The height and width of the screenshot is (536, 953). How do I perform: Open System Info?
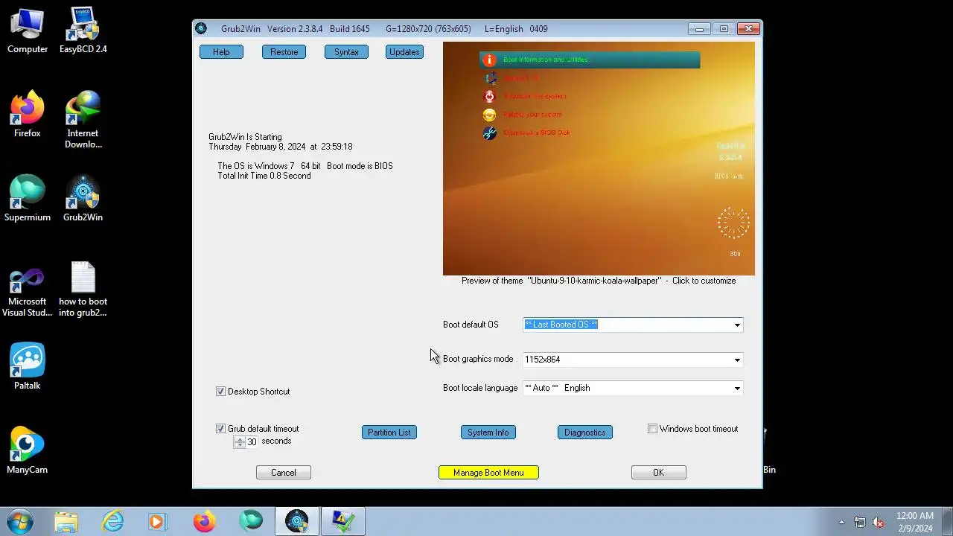click(x=488, y=433)
